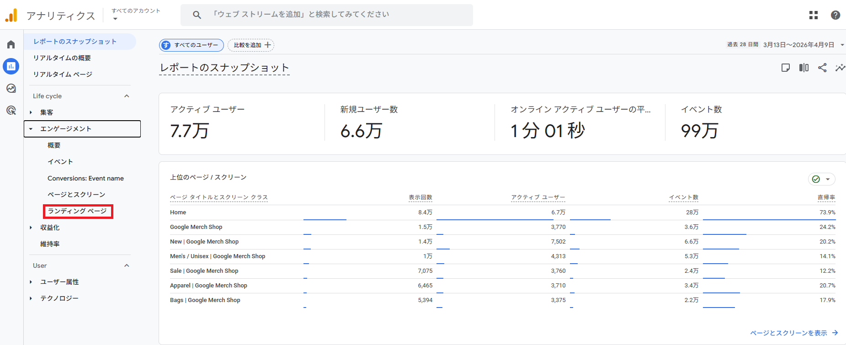Click イベント数 column header in table

click(x=684, y=197)
